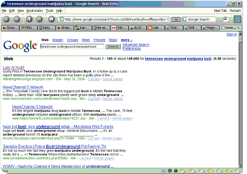Open the indented NewsChannel 5 Network result (16227.asp)
Image resolution: width=247 pixels, height=174 pixels.
(32, 107)
